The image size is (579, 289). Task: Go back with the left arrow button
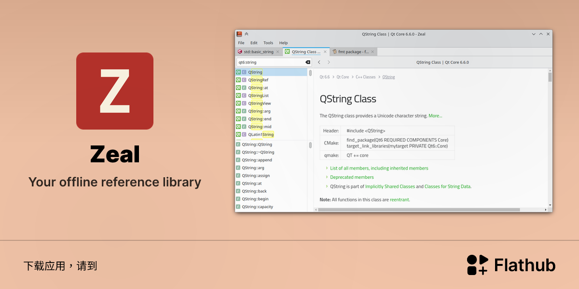319,62
